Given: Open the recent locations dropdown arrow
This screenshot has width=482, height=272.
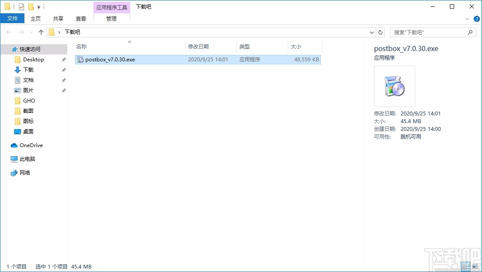Looking at the screenshot, I should 31,32.
